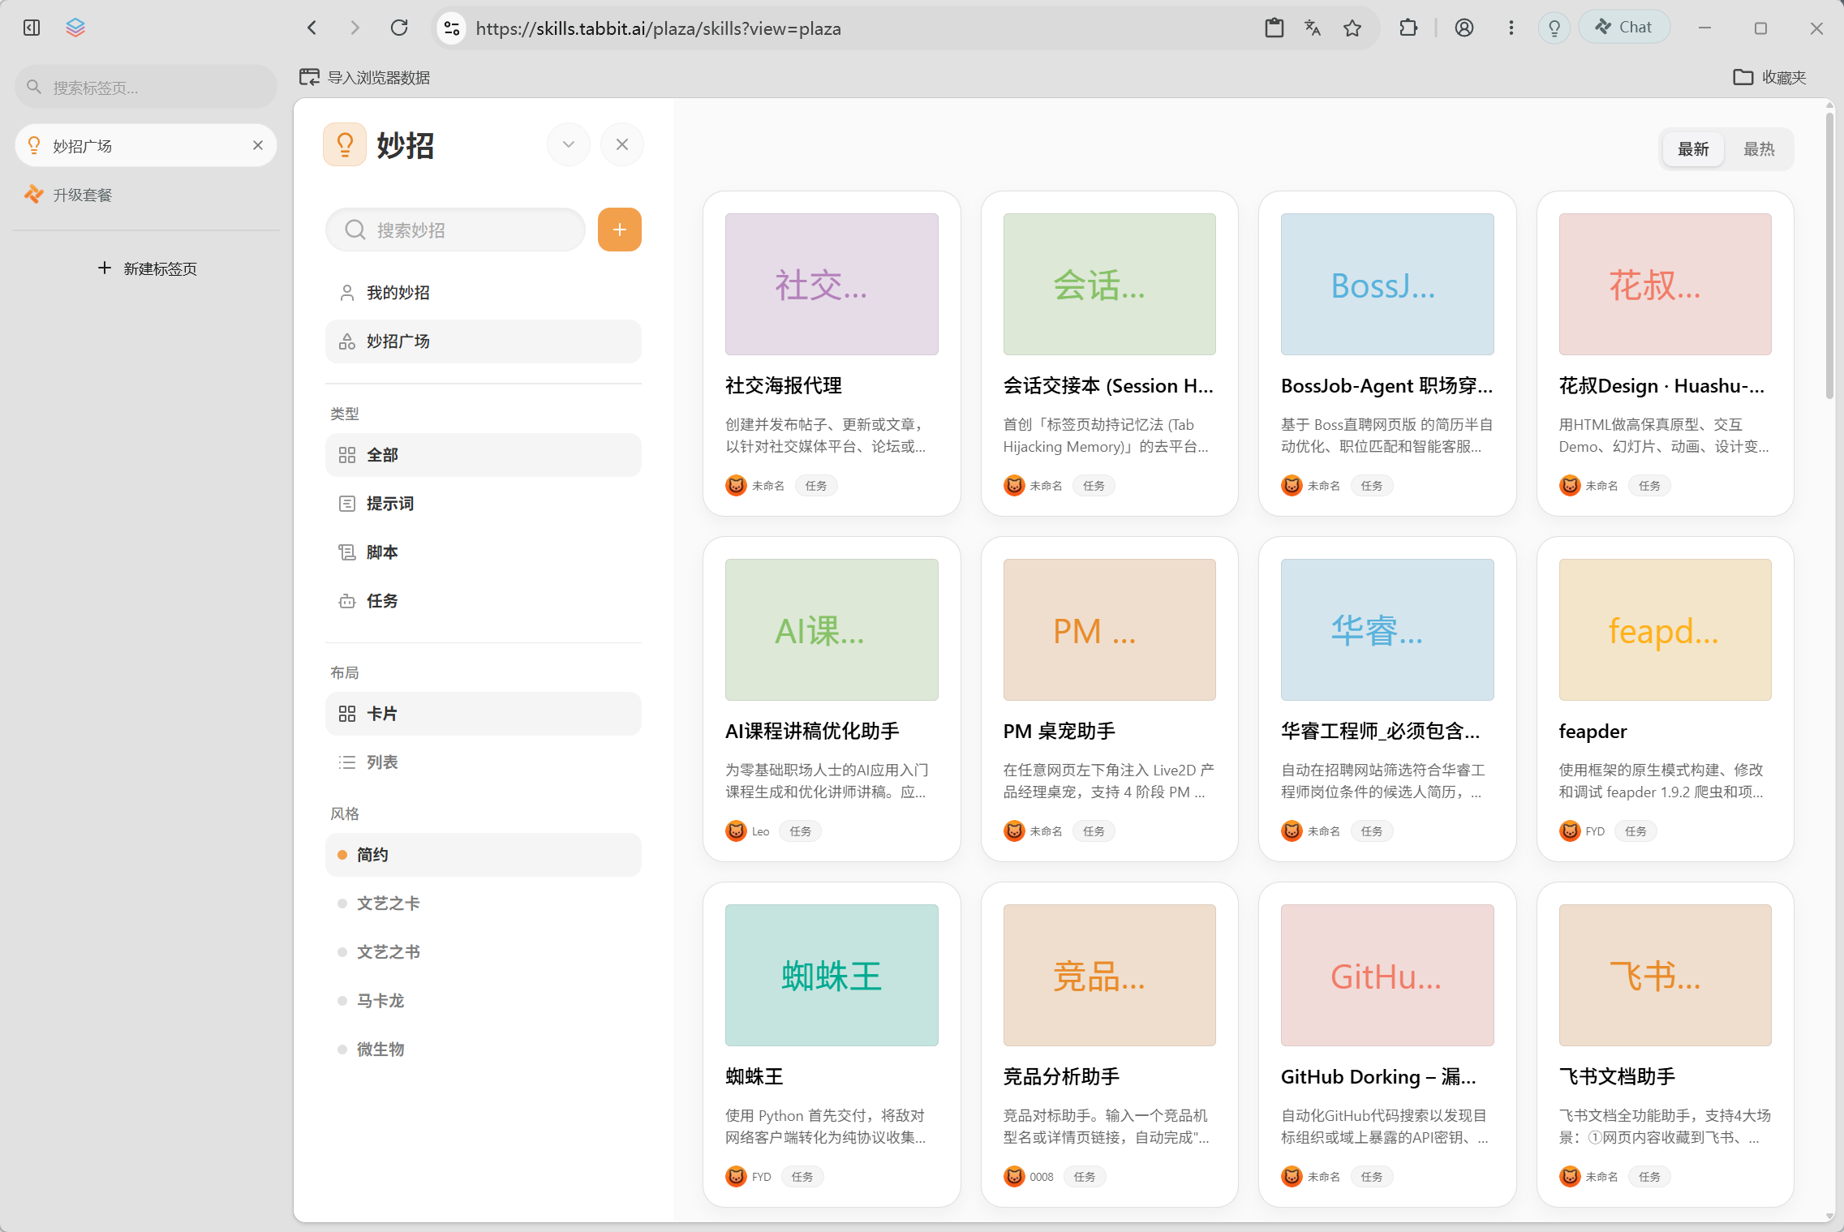The width and height of the screenshot is (1844, 1232).
Task: Select 妙招广场 in the panel menu
Action: point(484,341)
